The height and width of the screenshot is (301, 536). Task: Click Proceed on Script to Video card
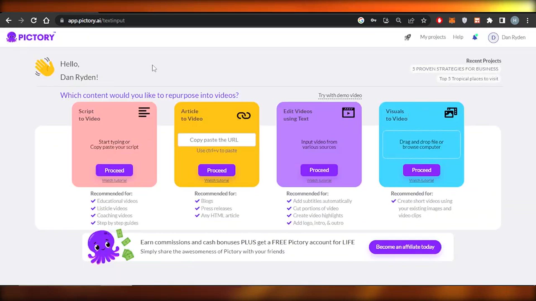point(114,170)
